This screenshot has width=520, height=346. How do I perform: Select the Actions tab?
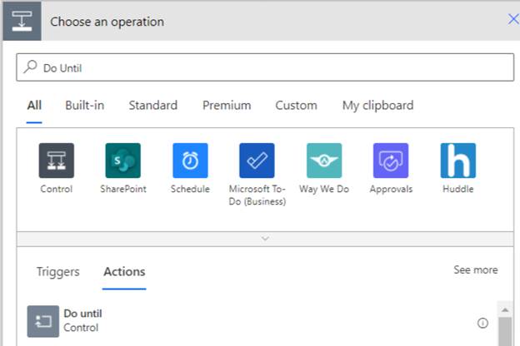(124, 272)
